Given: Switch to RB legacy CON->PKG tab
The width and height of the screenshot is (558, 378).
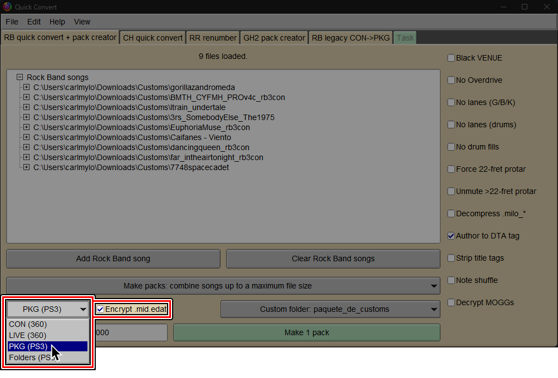Looking at the screenshot, I should pyautogui.click(x=350, y=38).
